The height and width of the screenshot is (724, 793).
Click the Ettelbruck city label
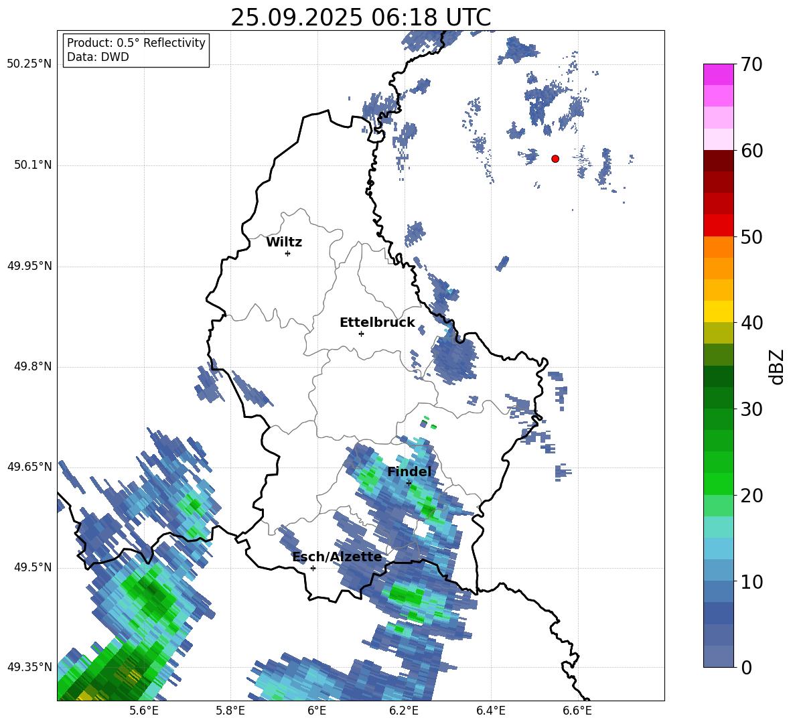click(377, 323)
